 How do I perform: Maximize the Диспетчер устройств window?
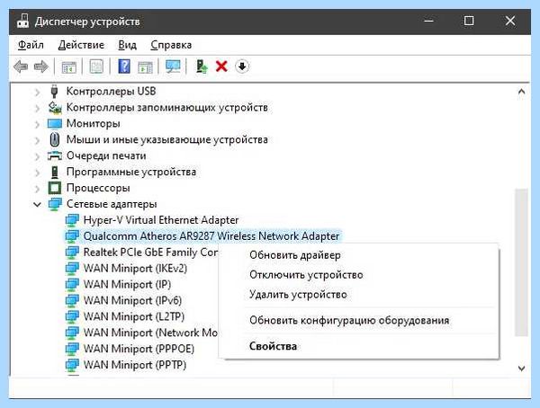[469, 21]
